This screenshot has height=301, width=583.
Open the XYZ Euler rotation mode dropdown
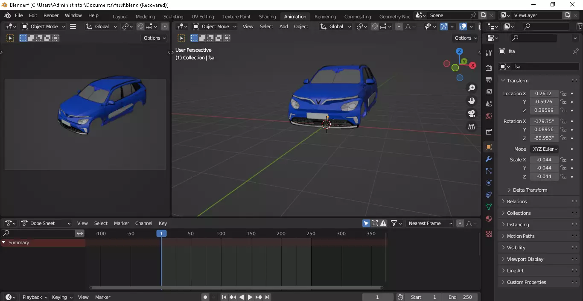[545, 149]
